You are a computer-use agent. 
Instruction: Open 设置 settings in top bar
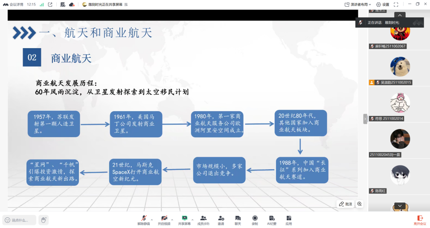coord(383,4)
